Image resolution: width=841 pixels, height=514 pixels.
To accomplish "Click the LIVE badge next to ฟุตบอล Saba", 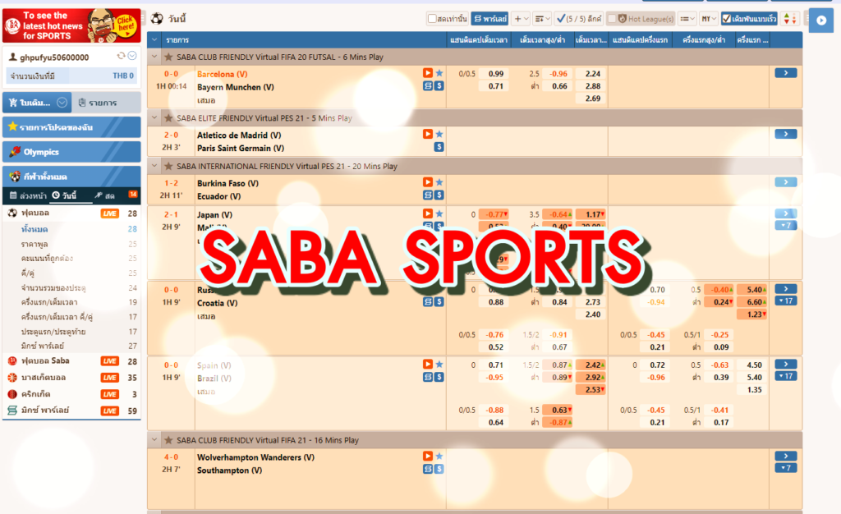I will 110,361.
